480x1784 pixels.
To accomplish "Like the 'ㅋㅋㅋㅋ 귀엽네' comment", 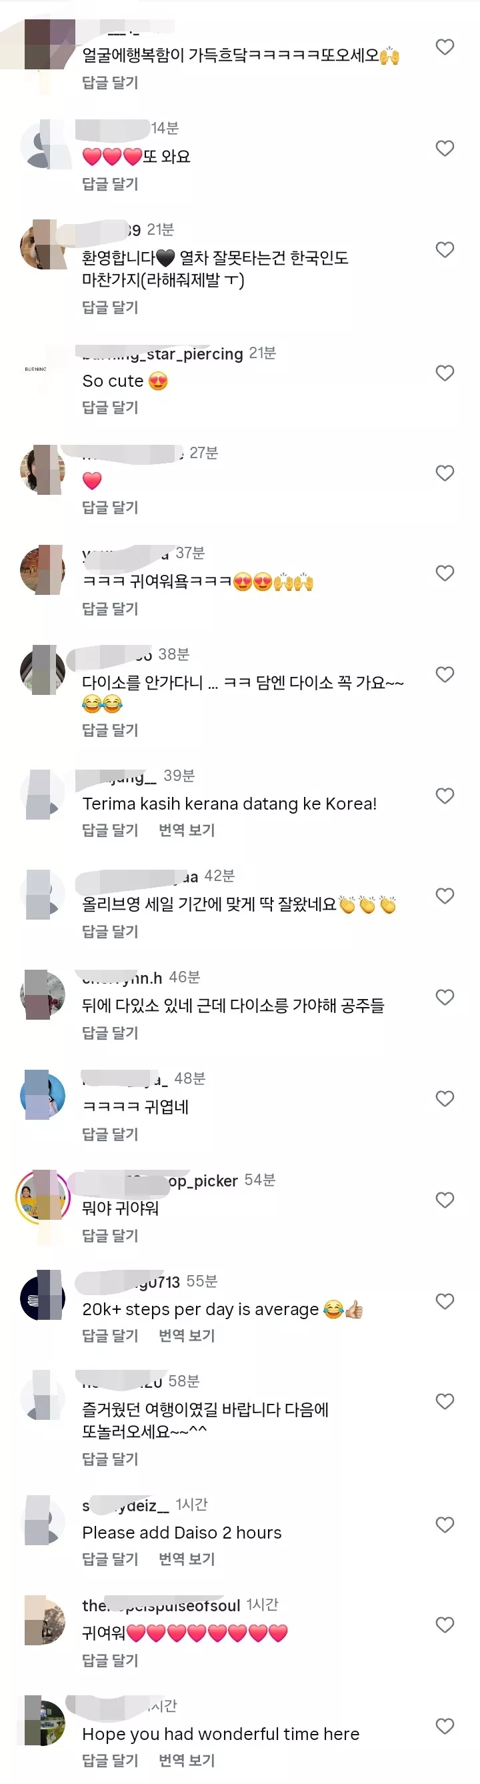I will pos(445,1098).
